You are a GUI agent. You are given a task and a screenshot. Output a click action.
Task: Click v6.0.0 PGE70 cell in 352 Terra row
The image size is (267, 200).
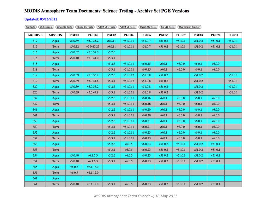click(x=216, y=138)
